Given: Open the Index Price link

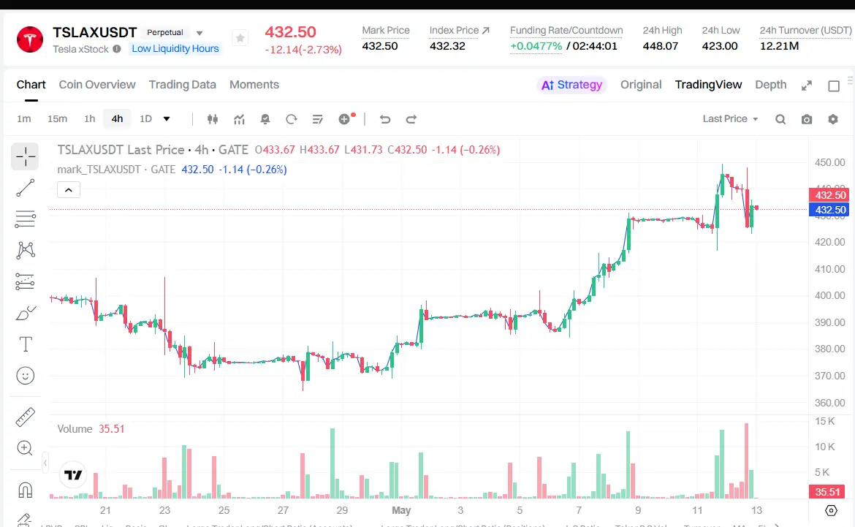Looking at the screenshot, I should [459, 31].
